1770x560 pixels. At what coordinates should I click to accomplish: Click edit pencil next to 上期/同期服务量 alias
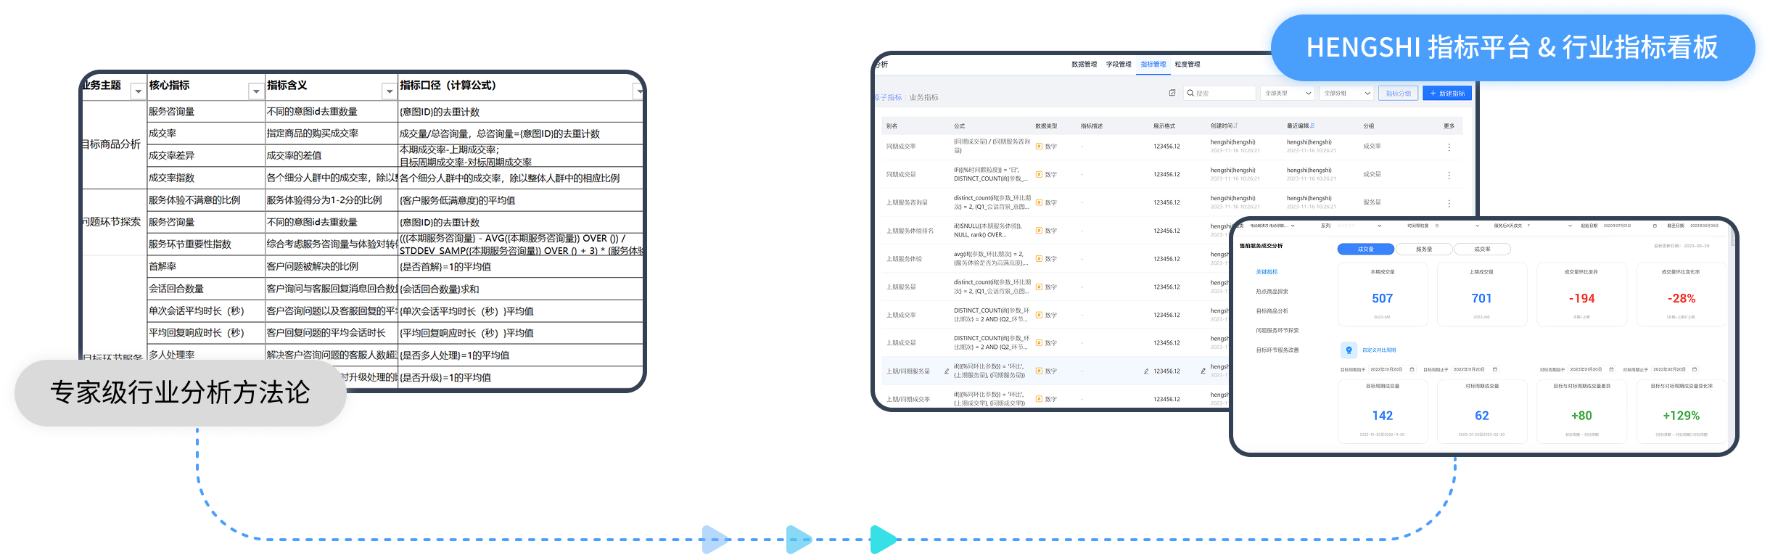click(x=946, y=371)
